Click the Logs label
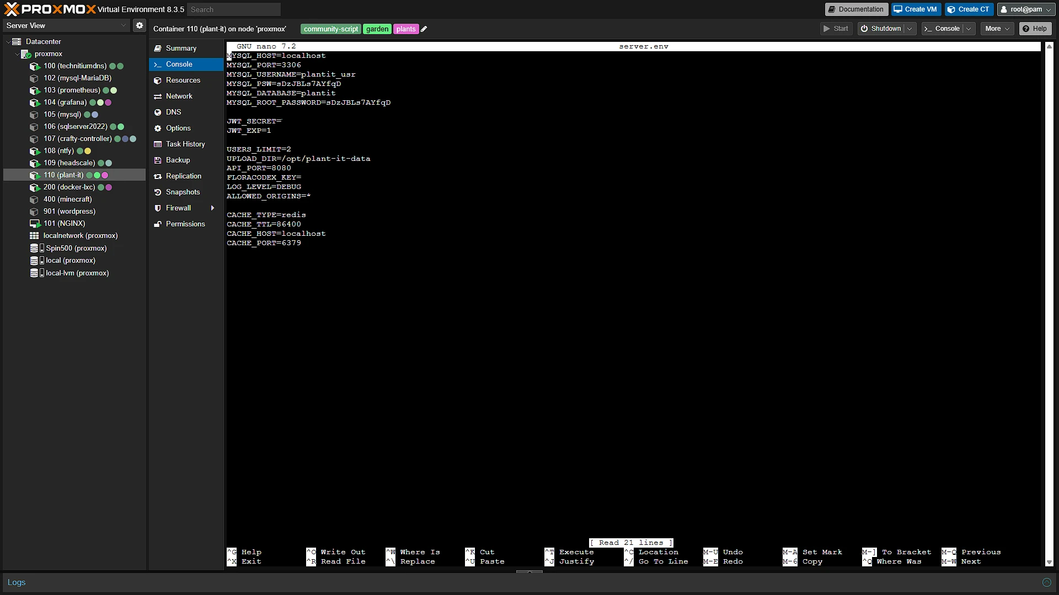Screen dimensions: 1059x595 17,582
